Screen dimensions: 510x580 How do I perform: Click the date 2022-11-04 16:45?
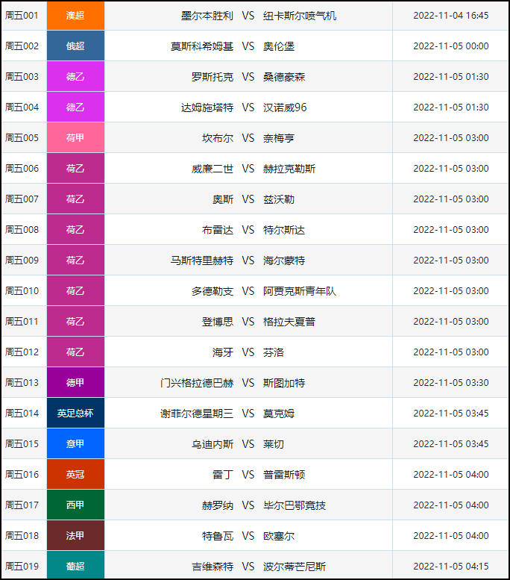point(451,16)
